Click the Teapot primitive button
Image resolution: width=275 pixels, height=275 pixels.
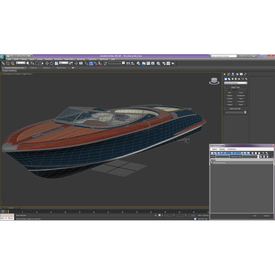point(230,105)
